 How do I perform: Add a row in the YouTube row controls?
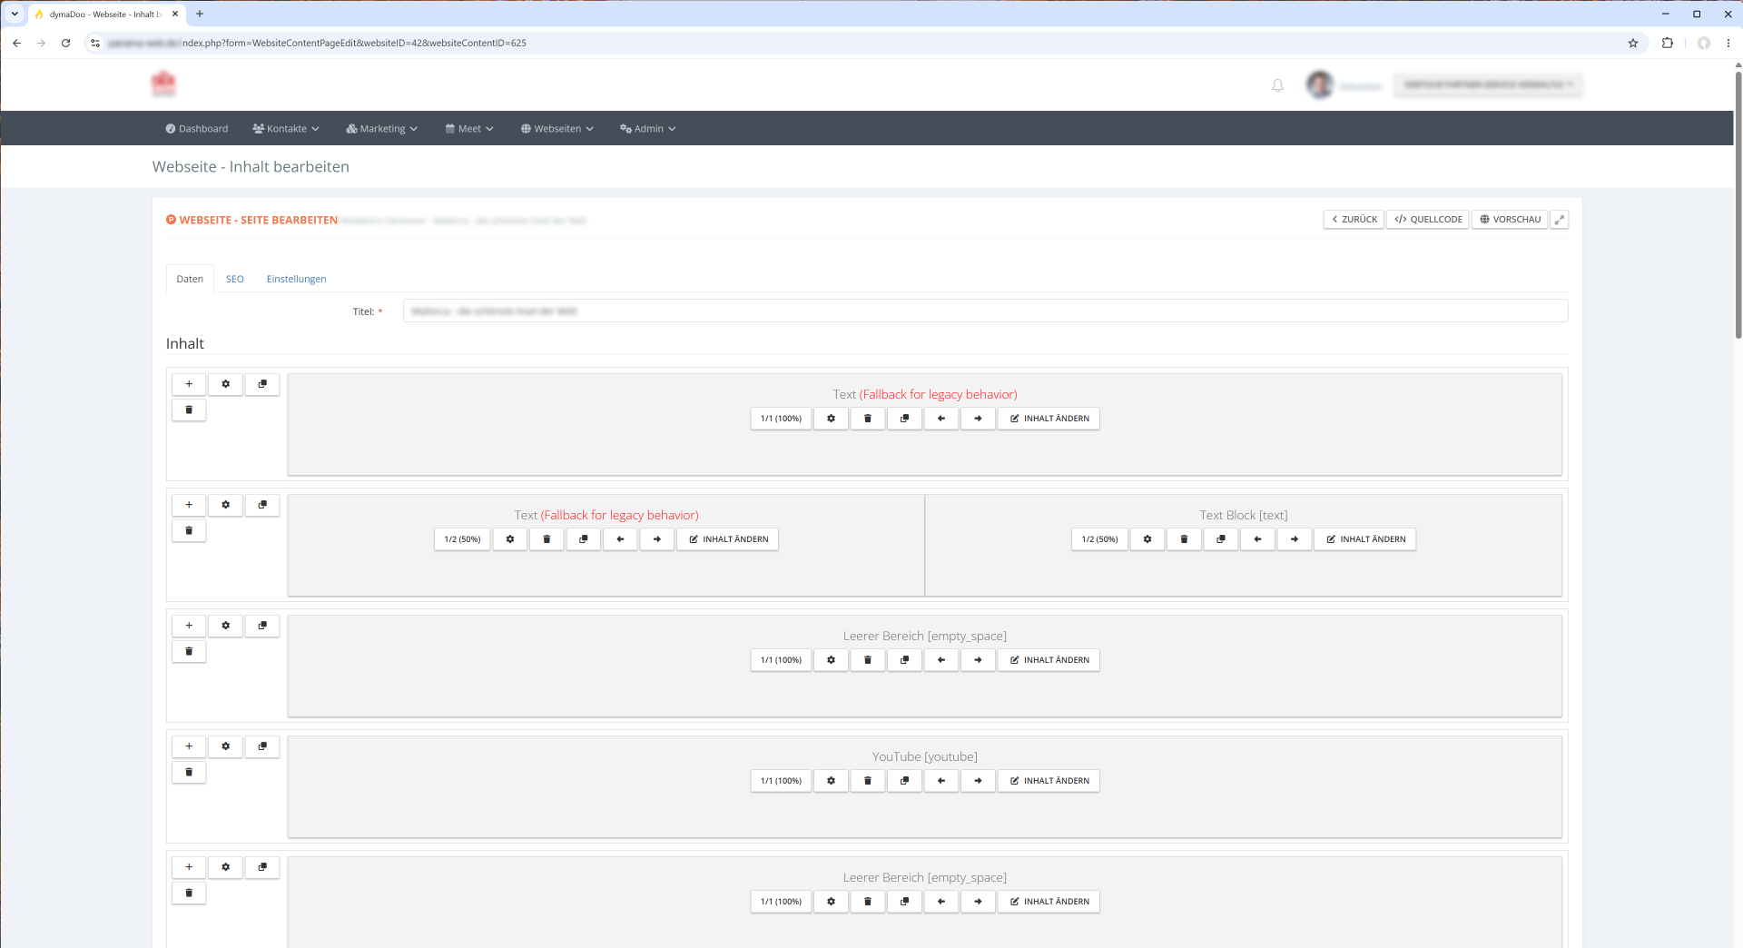(189, 746)
